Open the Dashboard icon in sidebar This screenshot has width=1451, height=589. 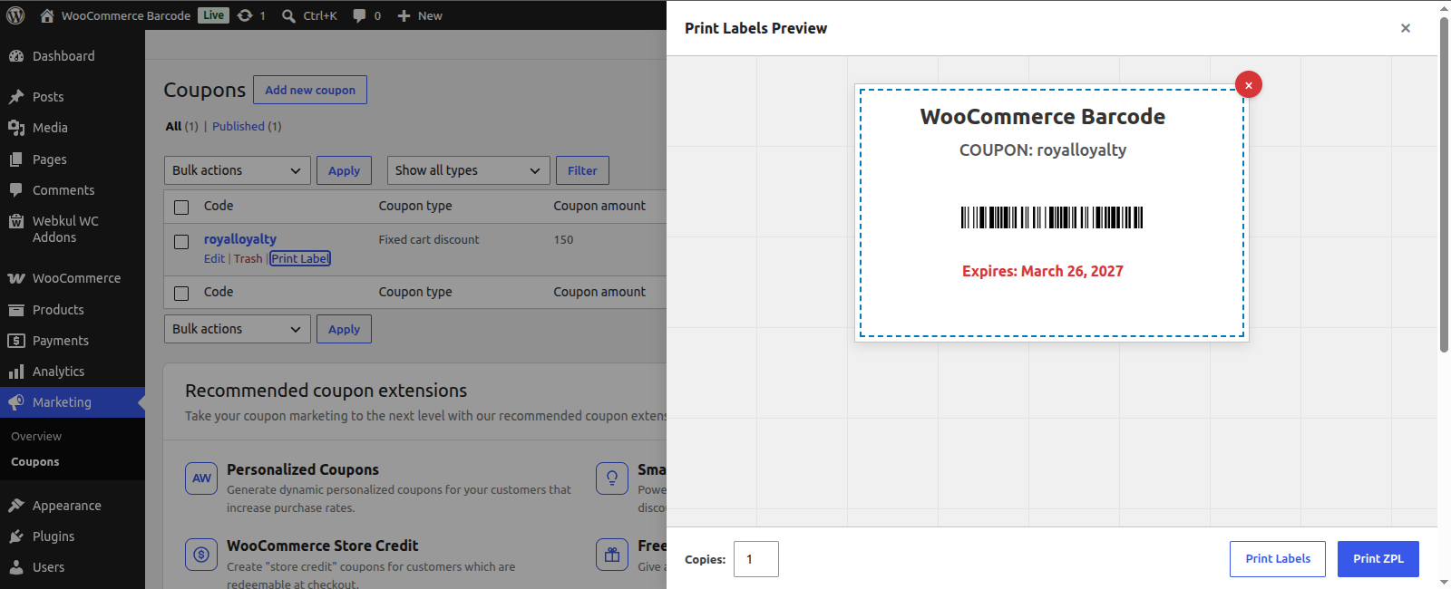[16, 56]
